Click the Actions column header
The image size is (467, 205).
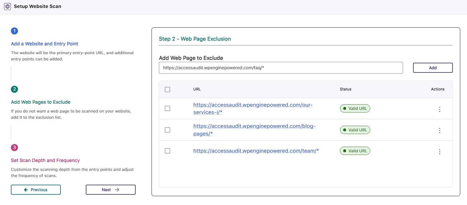point(438,89)
